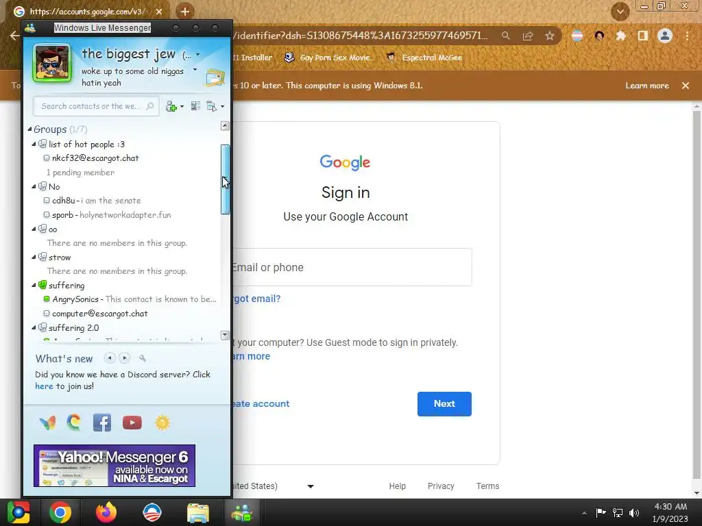Open What's new settings wrench icon
The image size is (702, 526).
click(x=143, y=358)
